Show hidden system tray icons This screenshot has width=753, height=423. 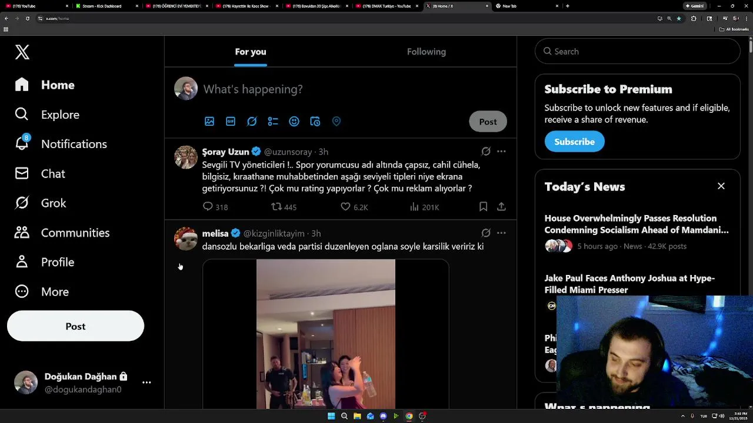683,416
